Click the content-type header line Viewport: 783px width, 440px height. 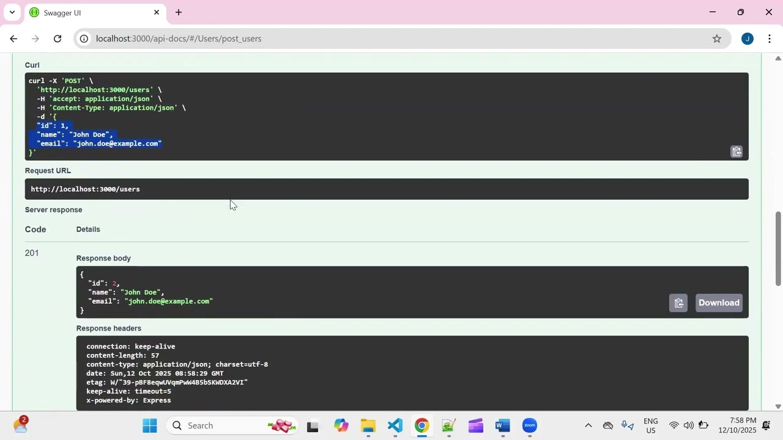coord(177,364)
